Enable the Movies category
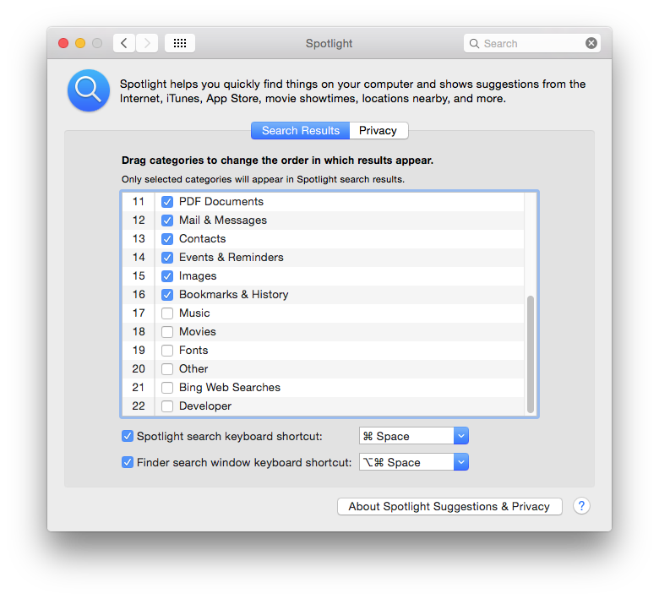This screenshot has width=659, height=599. coord(167,332)
